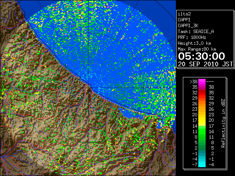The height and width of the screenshot is (176, 235).
Task: Click the 'ilts2' site name text
Action: tap(184, 14)
